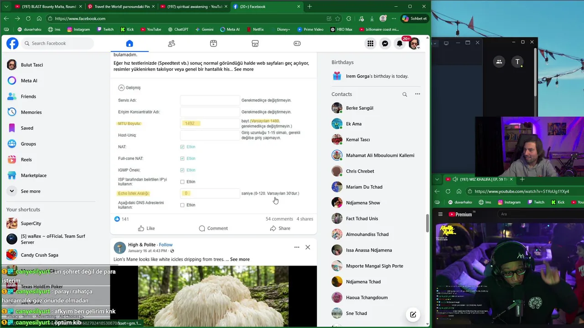Viewport: 584px width, 328px height.
Task: Comment on the router settings post
Action: 213,228
